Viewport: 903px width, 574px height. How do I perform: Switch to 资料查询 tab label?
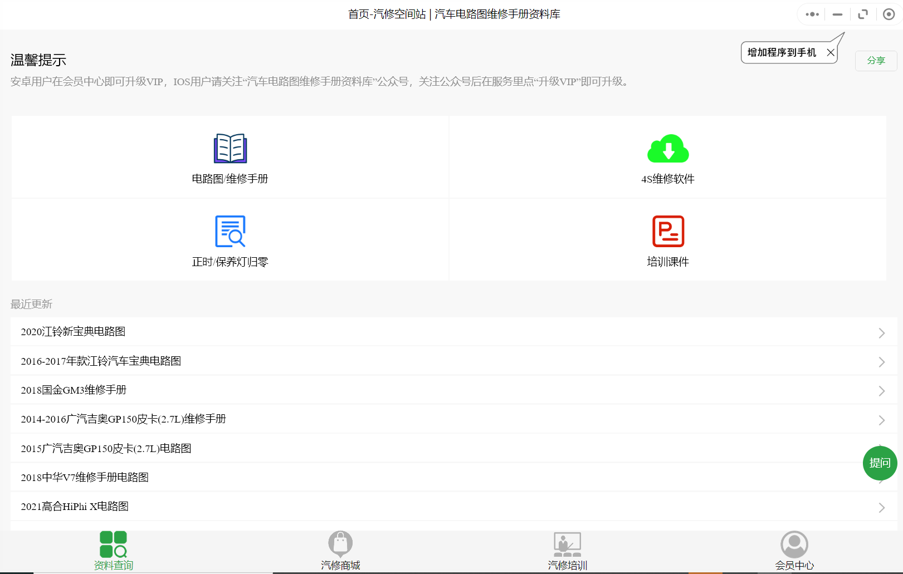114,566
